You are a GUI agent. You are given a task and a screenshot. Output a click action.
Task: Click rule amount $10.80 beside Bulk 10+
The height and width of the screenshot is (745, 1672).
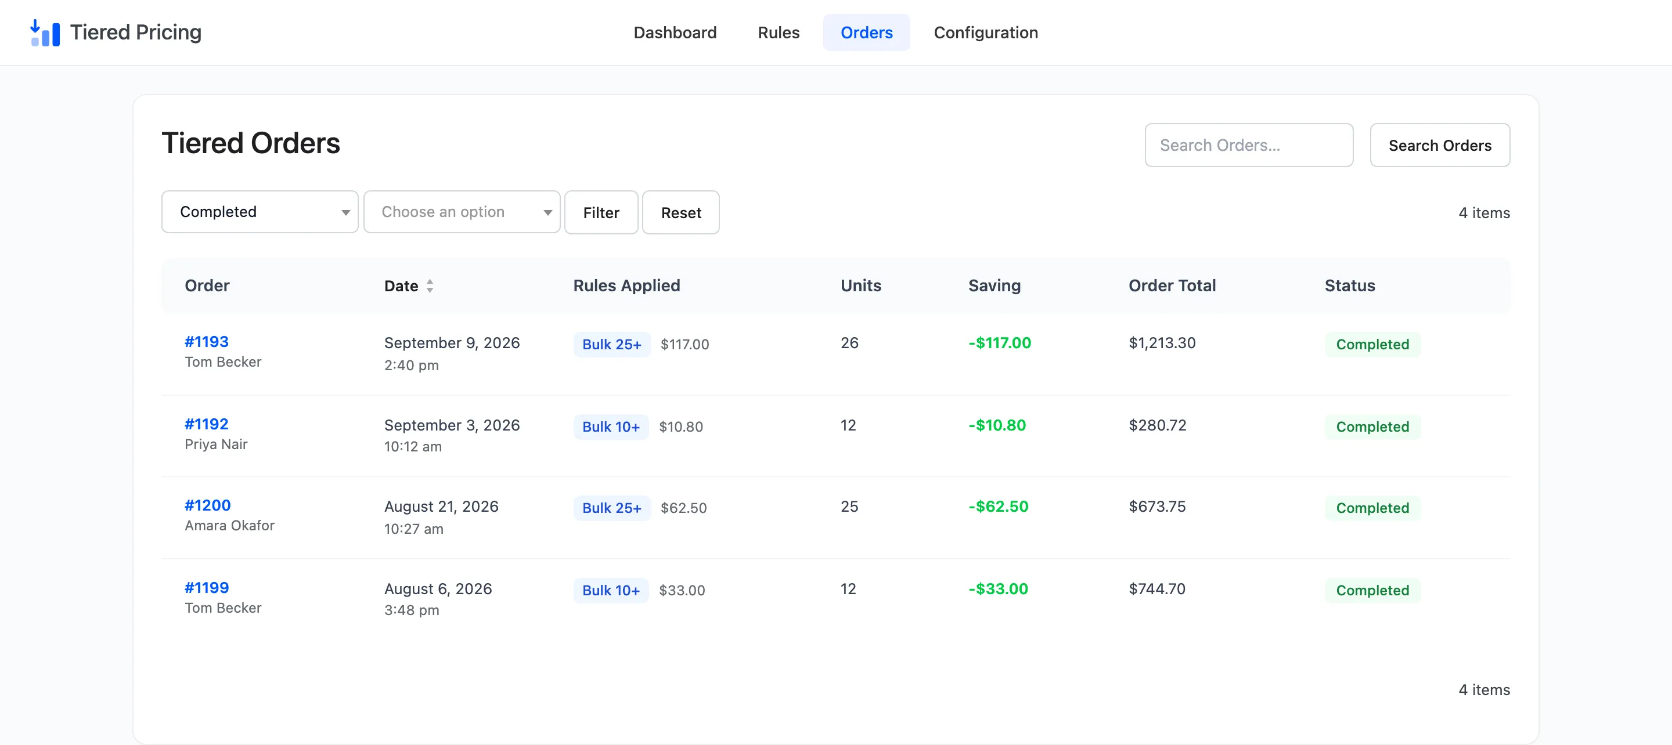[x=681, y=427]
